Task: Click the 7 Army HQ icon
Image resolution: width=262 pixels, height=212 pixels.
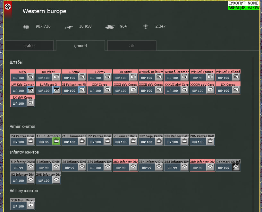Action: pos(108,77)
